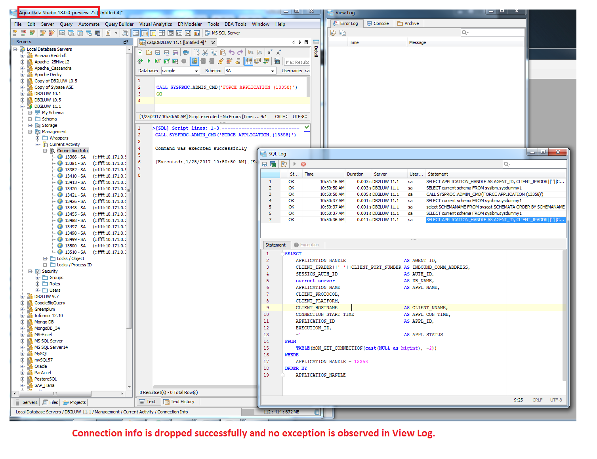The height and width of the screenshot is (459, 597).
Task: Switch to the Archive tab in View Log
Action: (408, 23)
